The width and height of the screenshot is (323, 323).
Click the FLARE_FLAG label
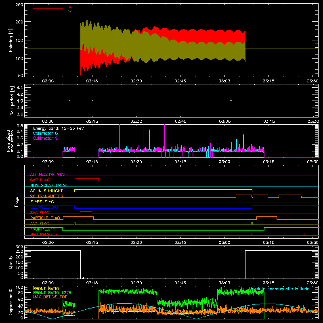click(x=42, y=201)
